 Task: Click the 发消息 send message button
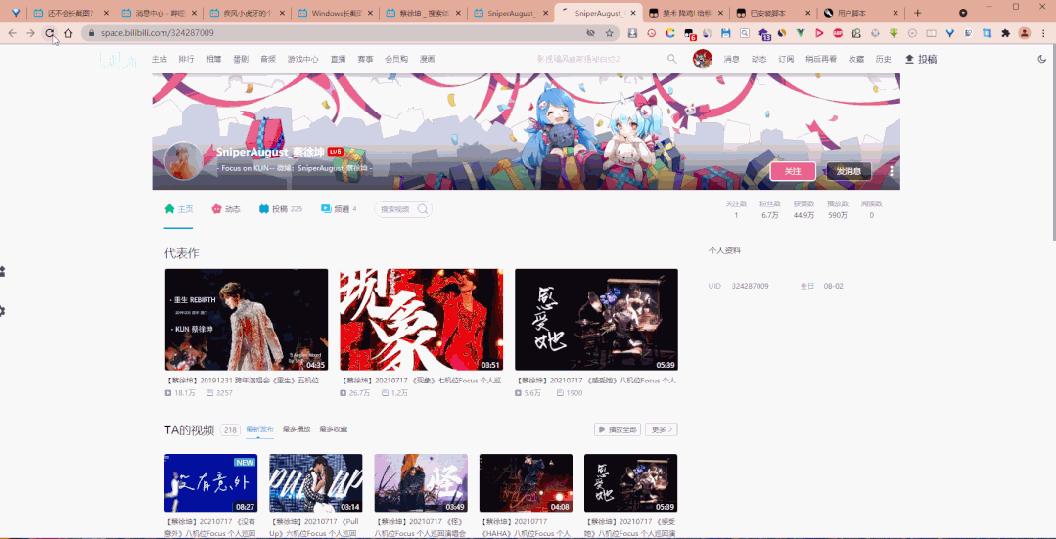[849, 171]
